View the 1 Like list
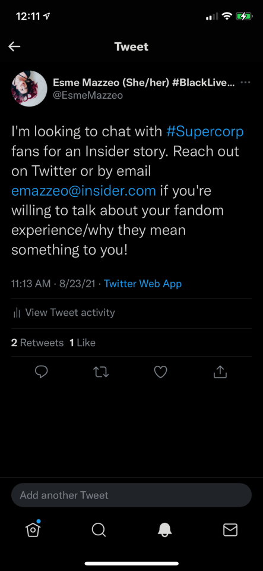263x571 pixels. [83, 343]
